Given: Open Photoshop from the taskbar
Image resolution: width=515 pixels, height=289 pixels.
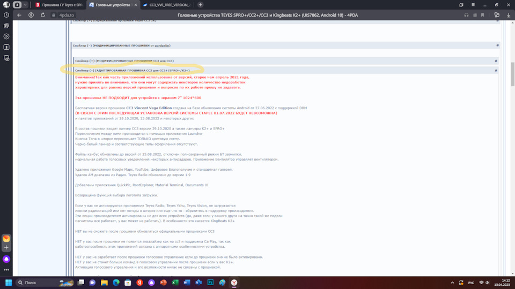Looking at the screenshot, I should point(210,283).
